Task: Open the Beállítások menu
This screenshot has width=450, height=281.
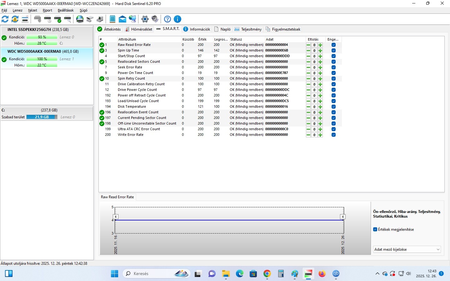Action: [66, 10]
